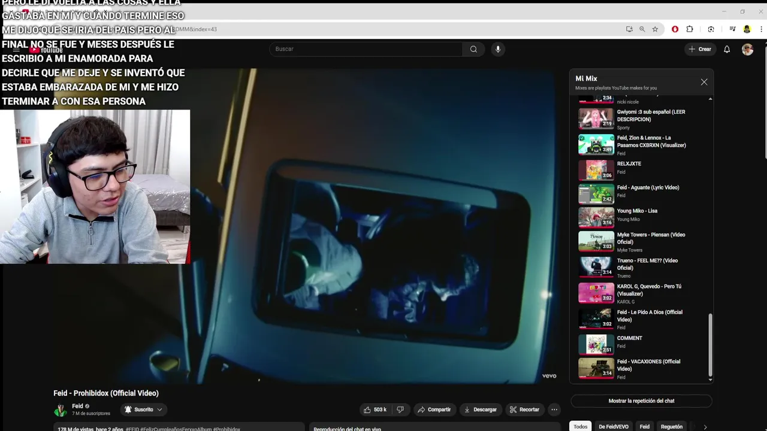Open more actions three-dot button under video
The image size is (767, 431).
[554, 409]
